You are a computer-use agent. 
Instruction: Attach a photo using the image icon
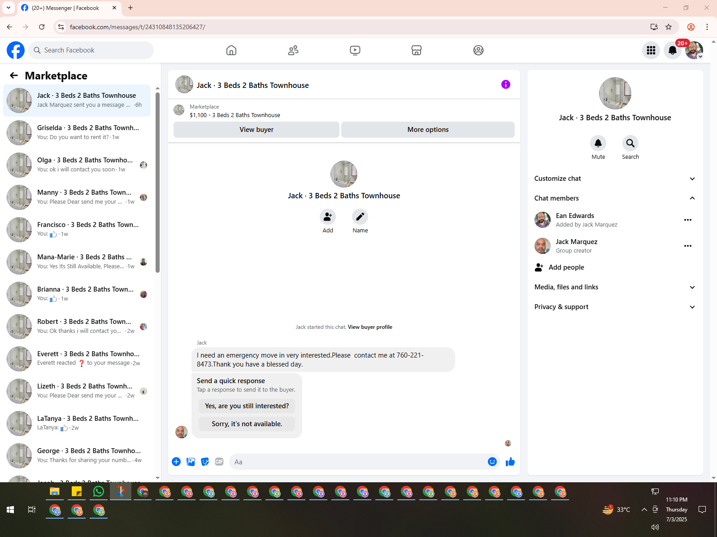tap(191, 462)
